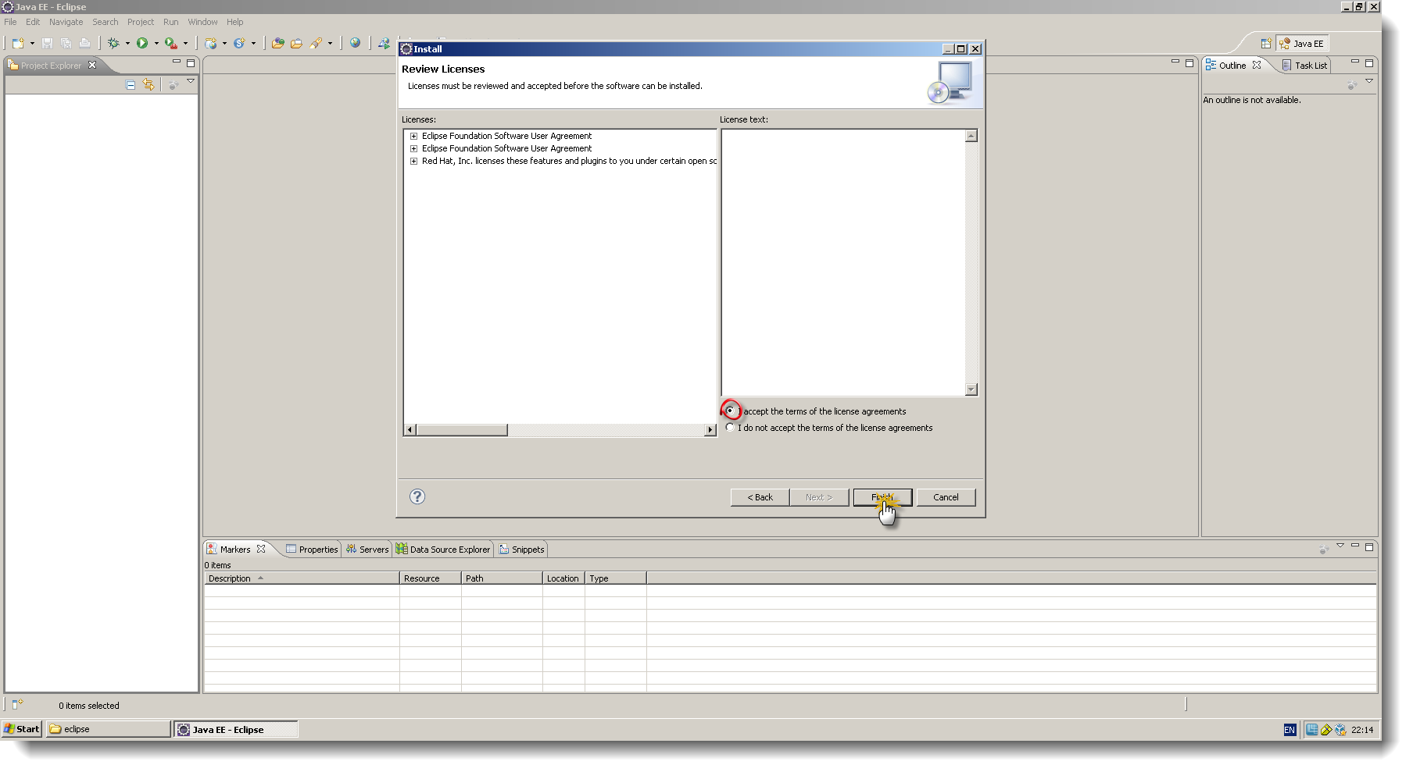Switch to the Task List tab

click(x=1310, y=65)
